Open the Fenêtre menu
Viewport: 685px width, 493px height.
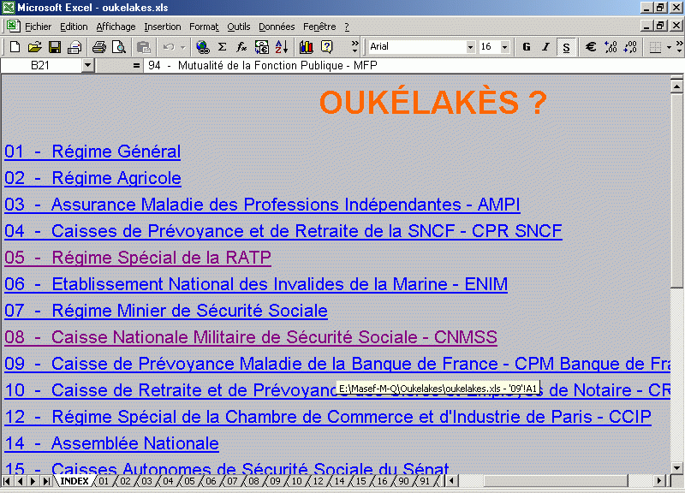[x=319, y=27]
